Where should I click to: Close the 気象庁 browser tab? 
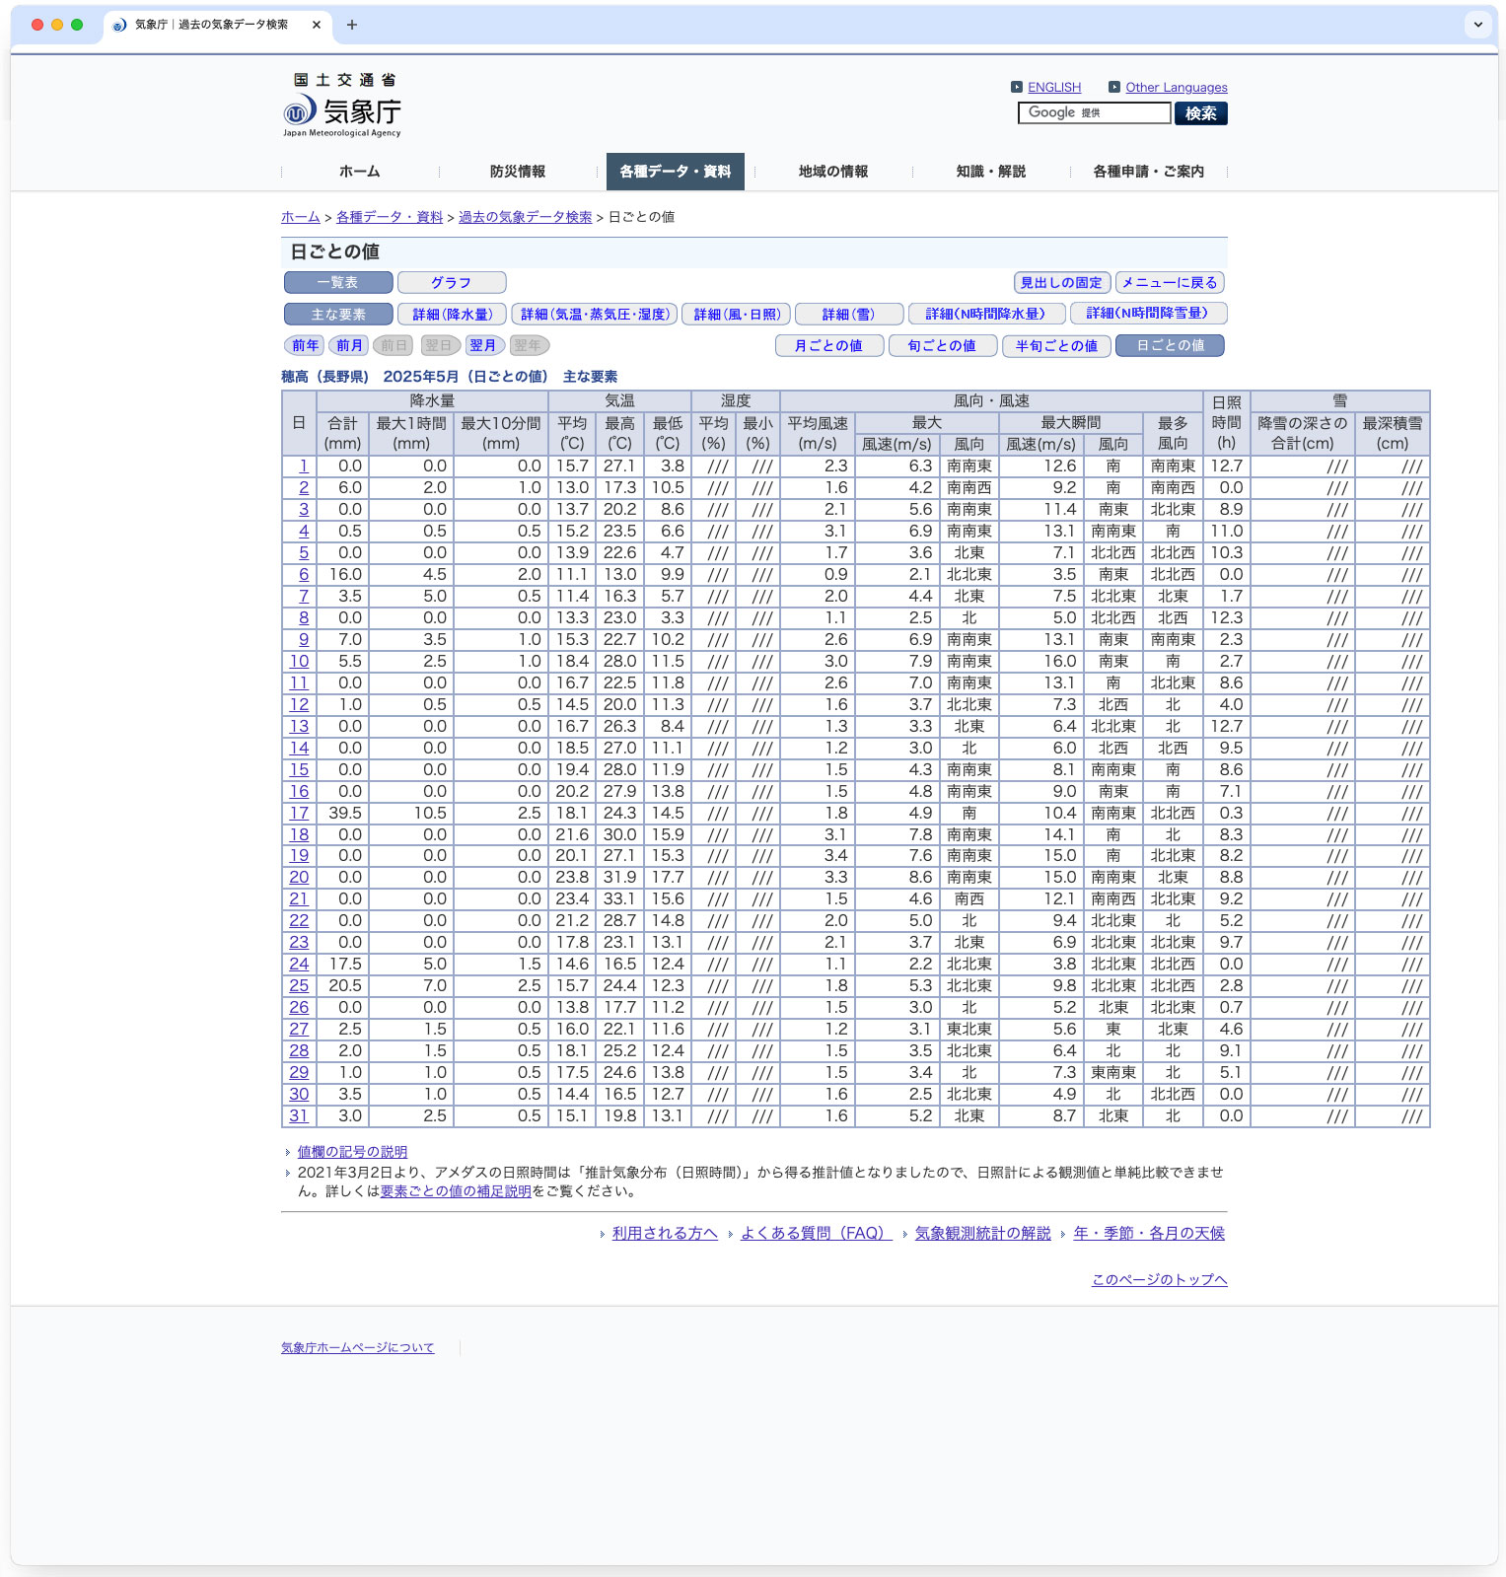[317, 25]
